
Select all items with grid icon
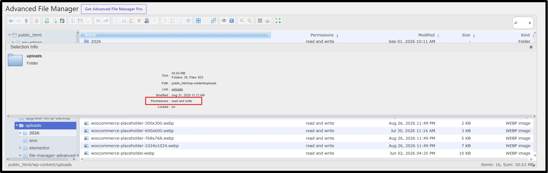click(x=198, y=21)
